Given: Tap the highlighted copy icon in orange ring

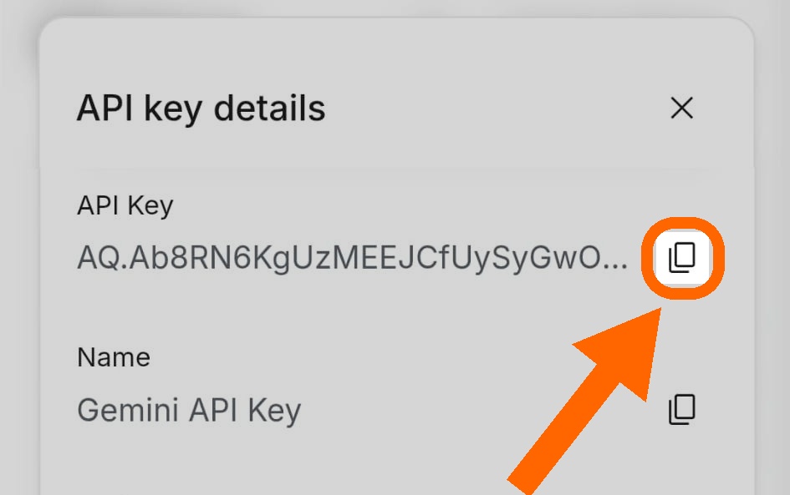Looking at the screenshot, I should point(682,258).
